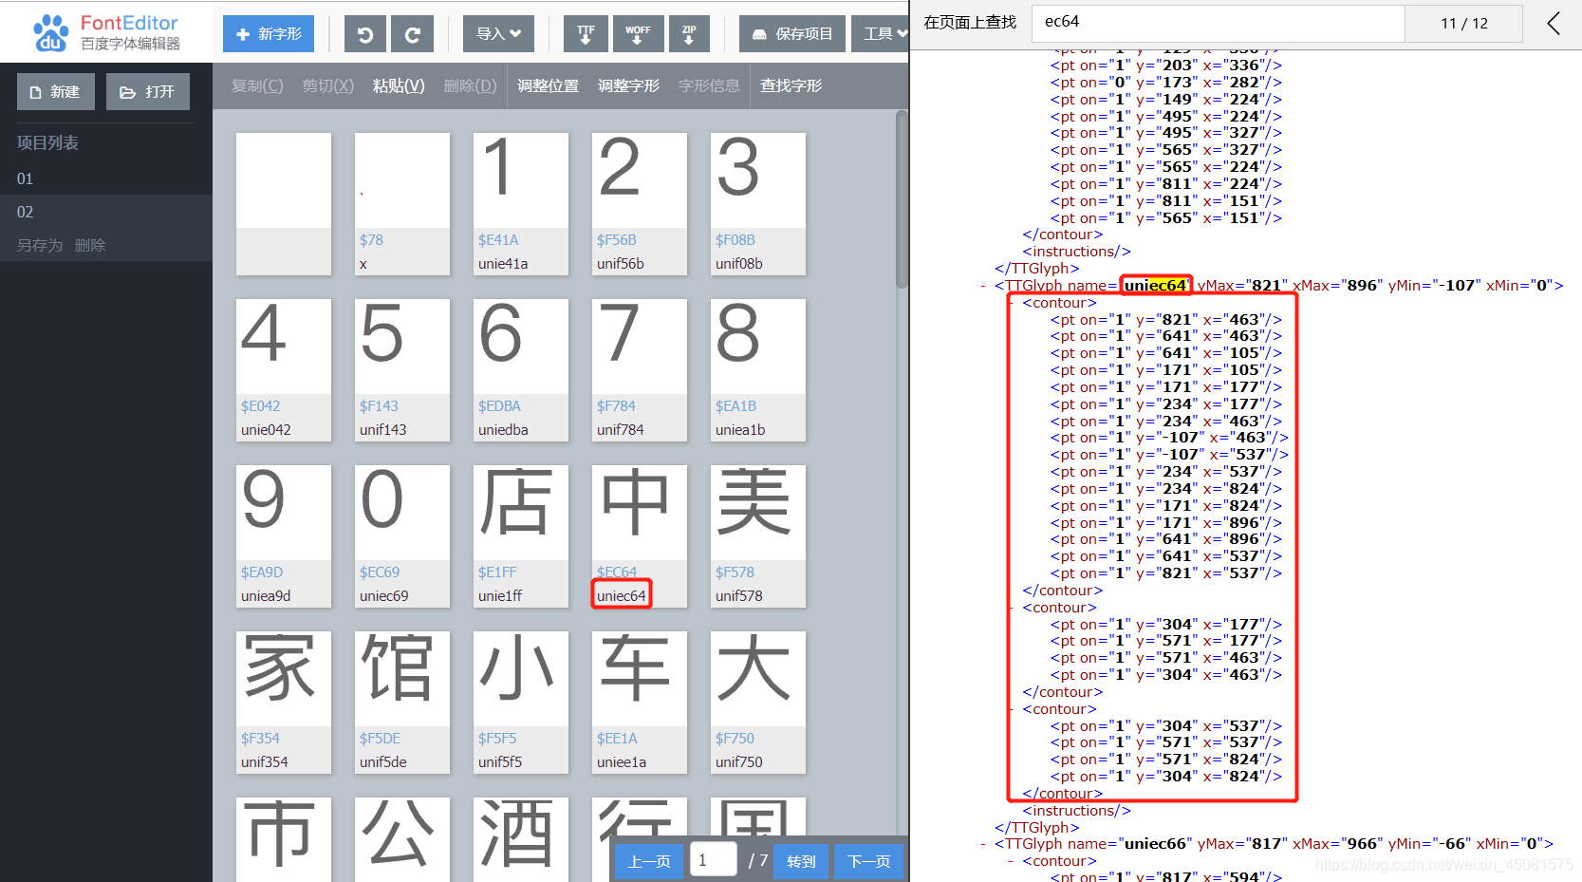Viewport: 1582px width, 882px height.
Task: Click the find-on-page search field containing ec64
Action: 1218,23
